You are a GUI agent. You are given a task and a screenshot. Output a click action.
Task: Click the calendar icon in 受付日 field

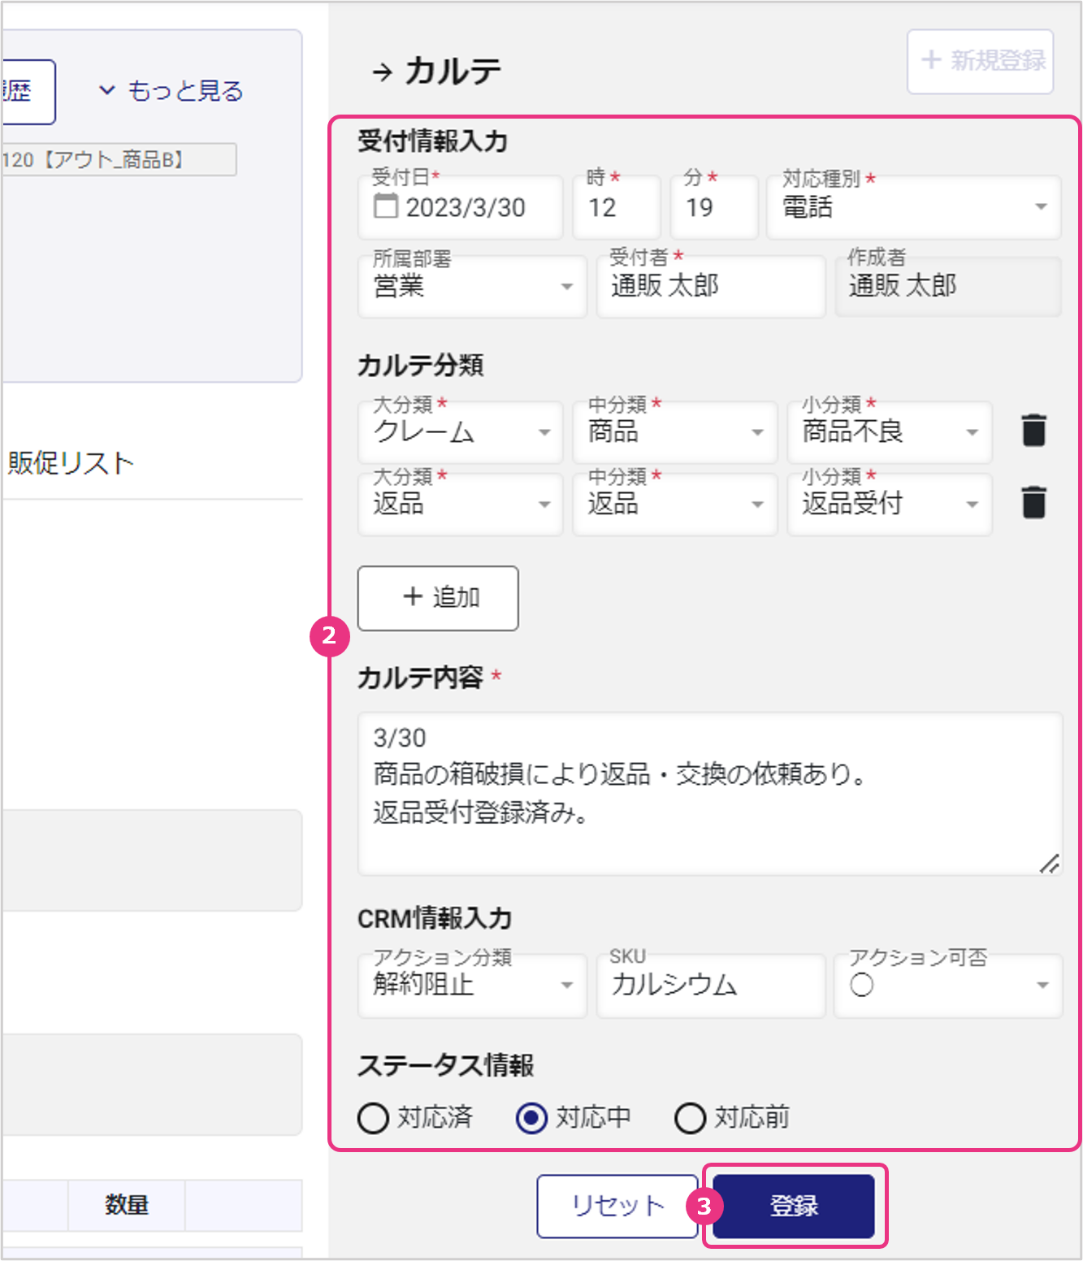(385, 206)
